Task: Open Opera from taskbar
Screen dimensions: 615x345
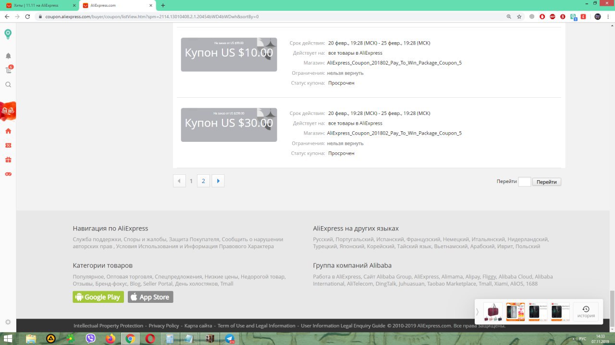Action: point(150,339)
